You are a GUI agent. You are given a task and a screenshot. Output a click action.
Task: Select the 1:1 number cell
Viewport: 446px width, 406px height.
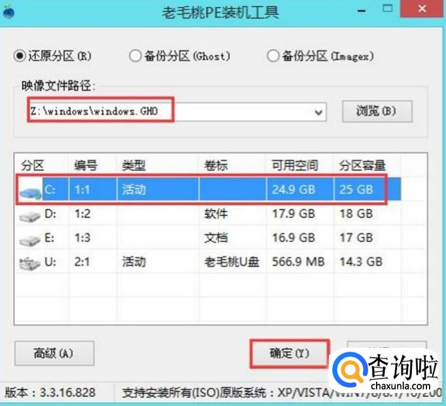(x=82, y=190)
